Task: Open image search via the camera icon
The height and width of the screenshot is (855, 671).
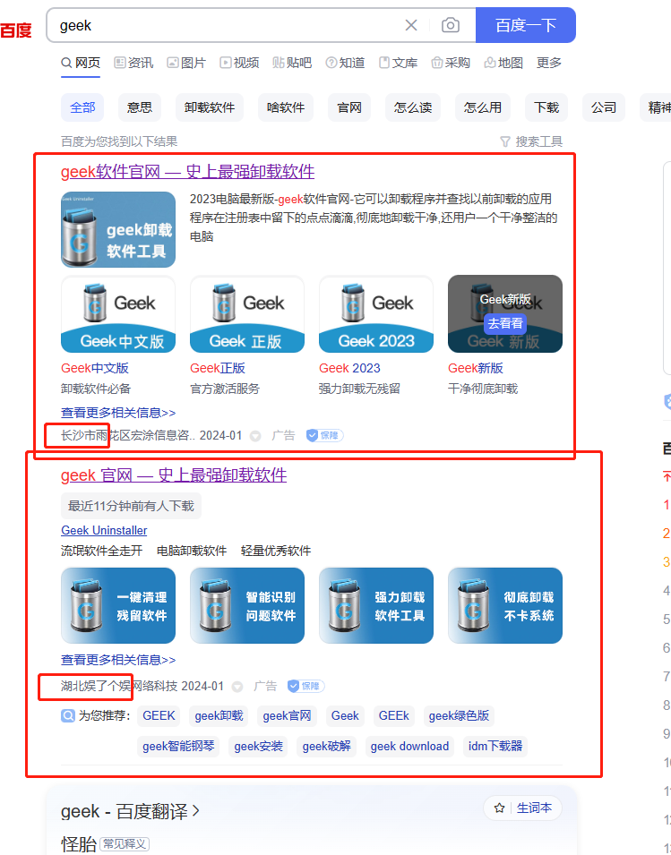Action: tap(450, 25)
